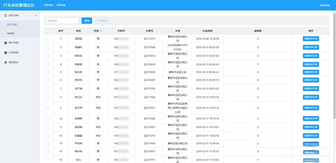This screenshot has width=336, height=163.
Task: Click car type 大众汽车牌SVW71612AH
Action: pos(177,47)
